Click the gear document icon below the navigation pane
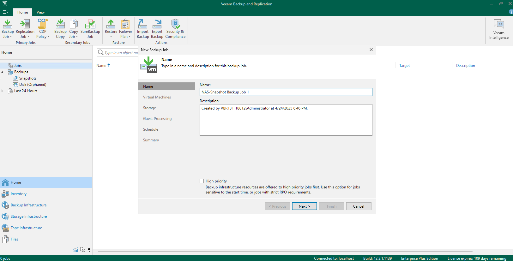 click(x=83, y=250)
